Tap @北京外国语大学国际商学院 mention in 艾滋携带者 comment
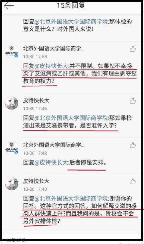The width and height of the screenshot is (144, 244). [x=71, y=118]
